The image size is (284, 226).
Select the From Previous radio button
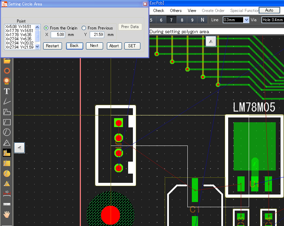coord(84,28)
